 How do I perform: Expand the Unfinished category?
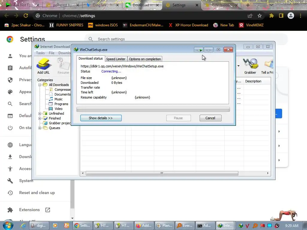point(40,114)
